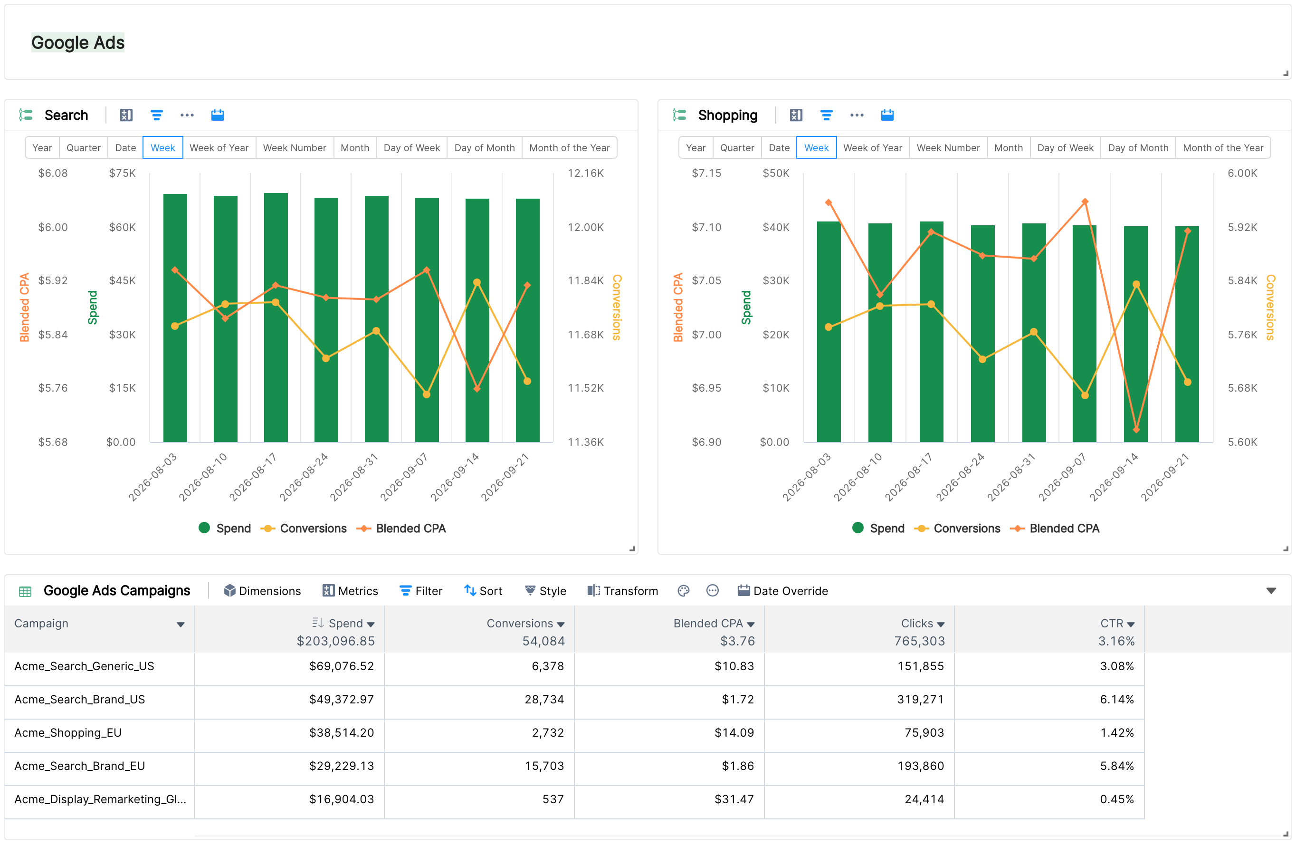Toggle Blended CPA series in Search legend
The width and height of the screenshot is (1296, 846).
click(401, 528)
